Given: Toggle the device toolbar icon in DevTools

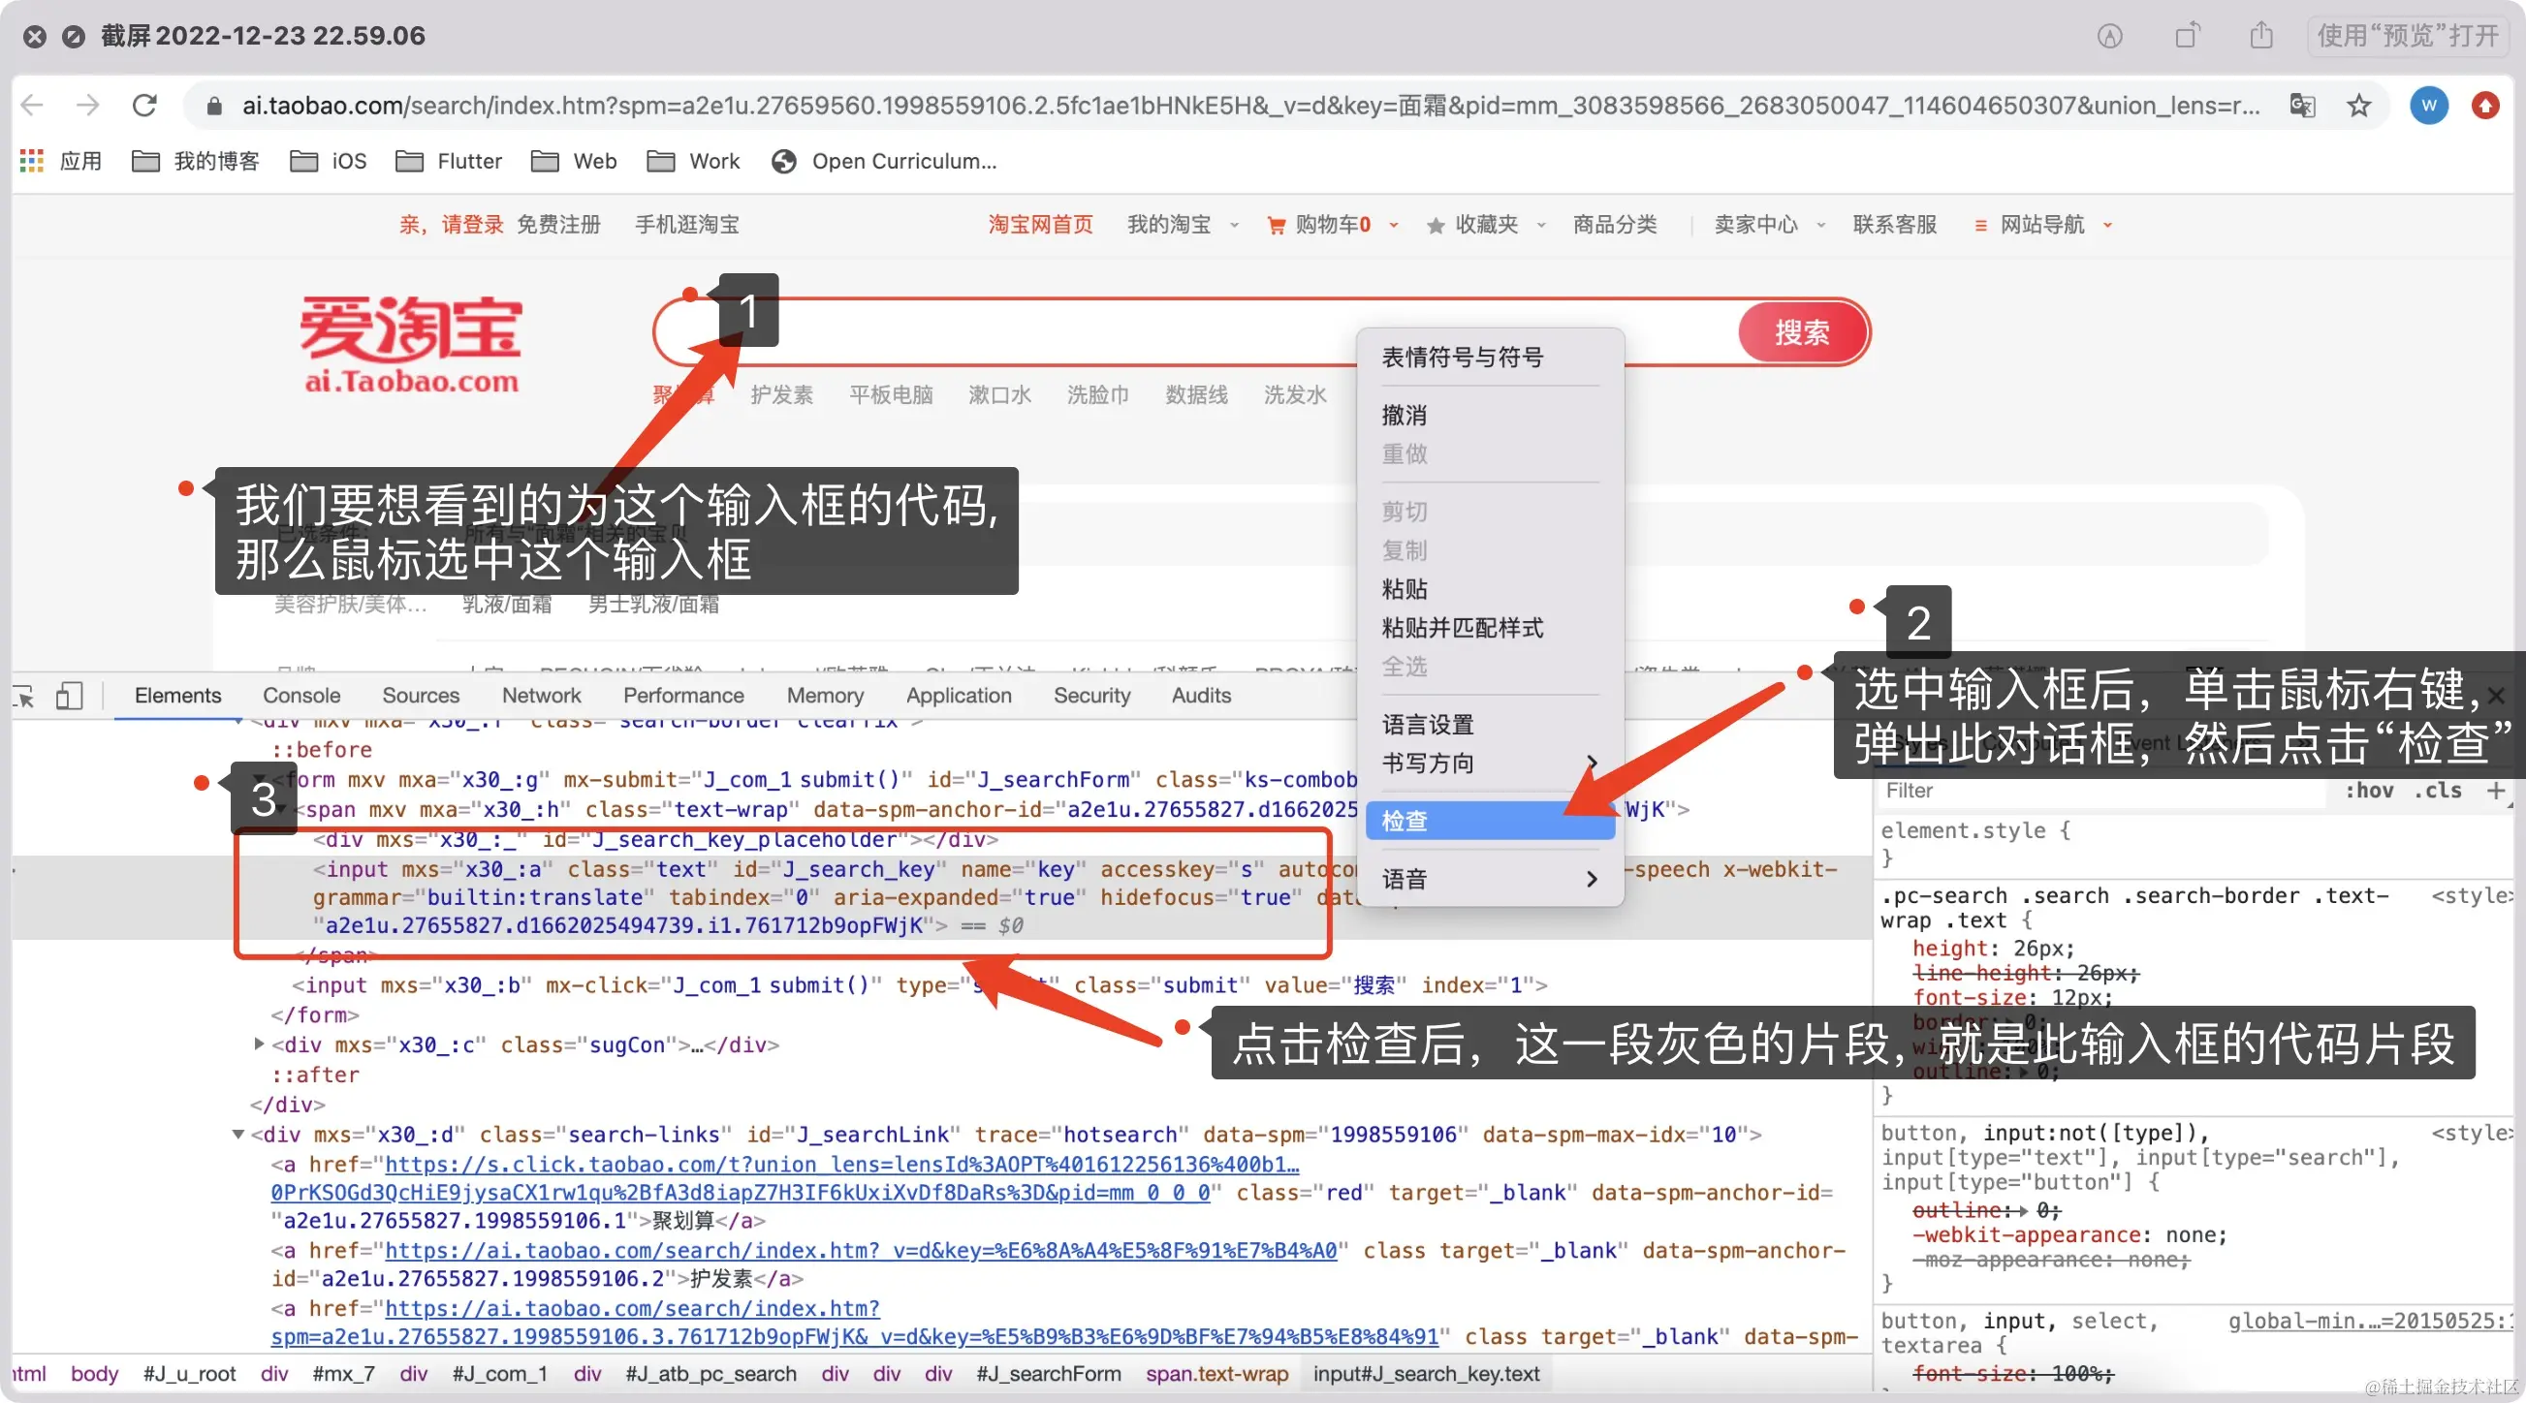Looking at the screenshot, I should tap(69, 696).
